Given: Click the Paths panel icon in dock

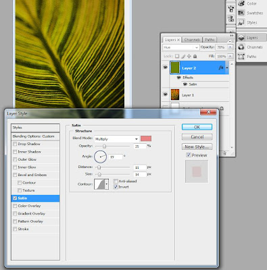Looking at the screenshot, I should coord(241,56).
